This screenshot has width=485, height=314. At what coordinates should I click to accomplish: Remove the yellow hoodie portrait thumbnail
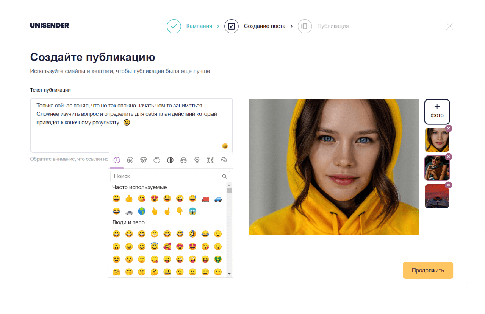click(449, 129)
